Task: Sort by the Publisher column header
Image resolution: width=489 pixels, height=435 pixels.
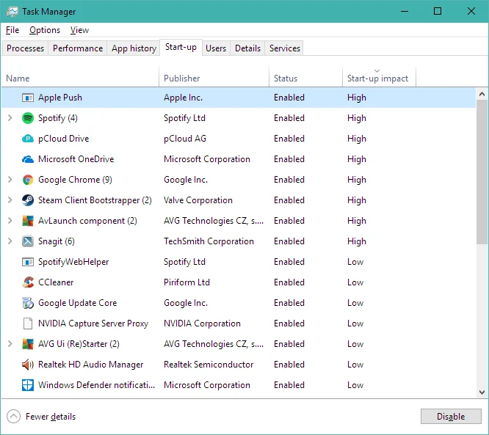Action: tap(214, 77)
